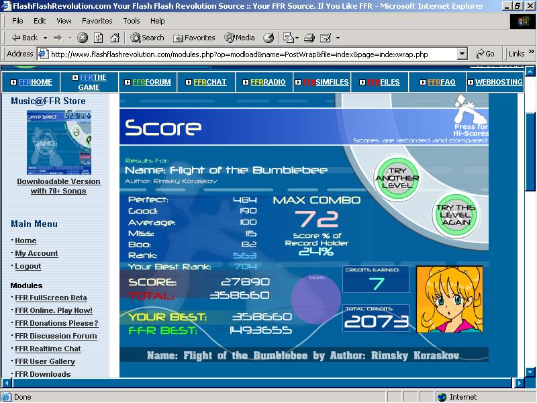Click the Forward arrow icon
Screen dimensions: 537x403
pos(58,38)
